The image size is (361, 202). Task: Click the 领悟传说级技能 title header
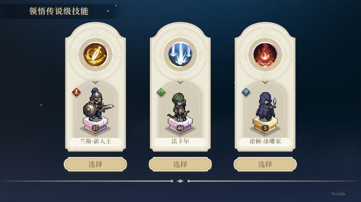(59, 11)
